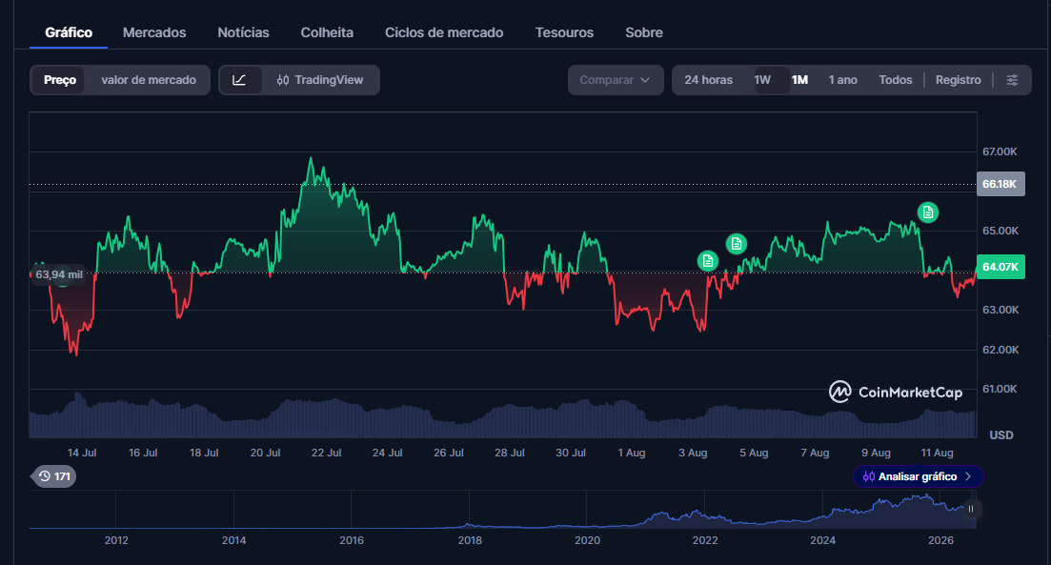The width and height of the screenshot is (1051, 565).
Task: Select Preço price view toggle
Action: coord(60,80)
